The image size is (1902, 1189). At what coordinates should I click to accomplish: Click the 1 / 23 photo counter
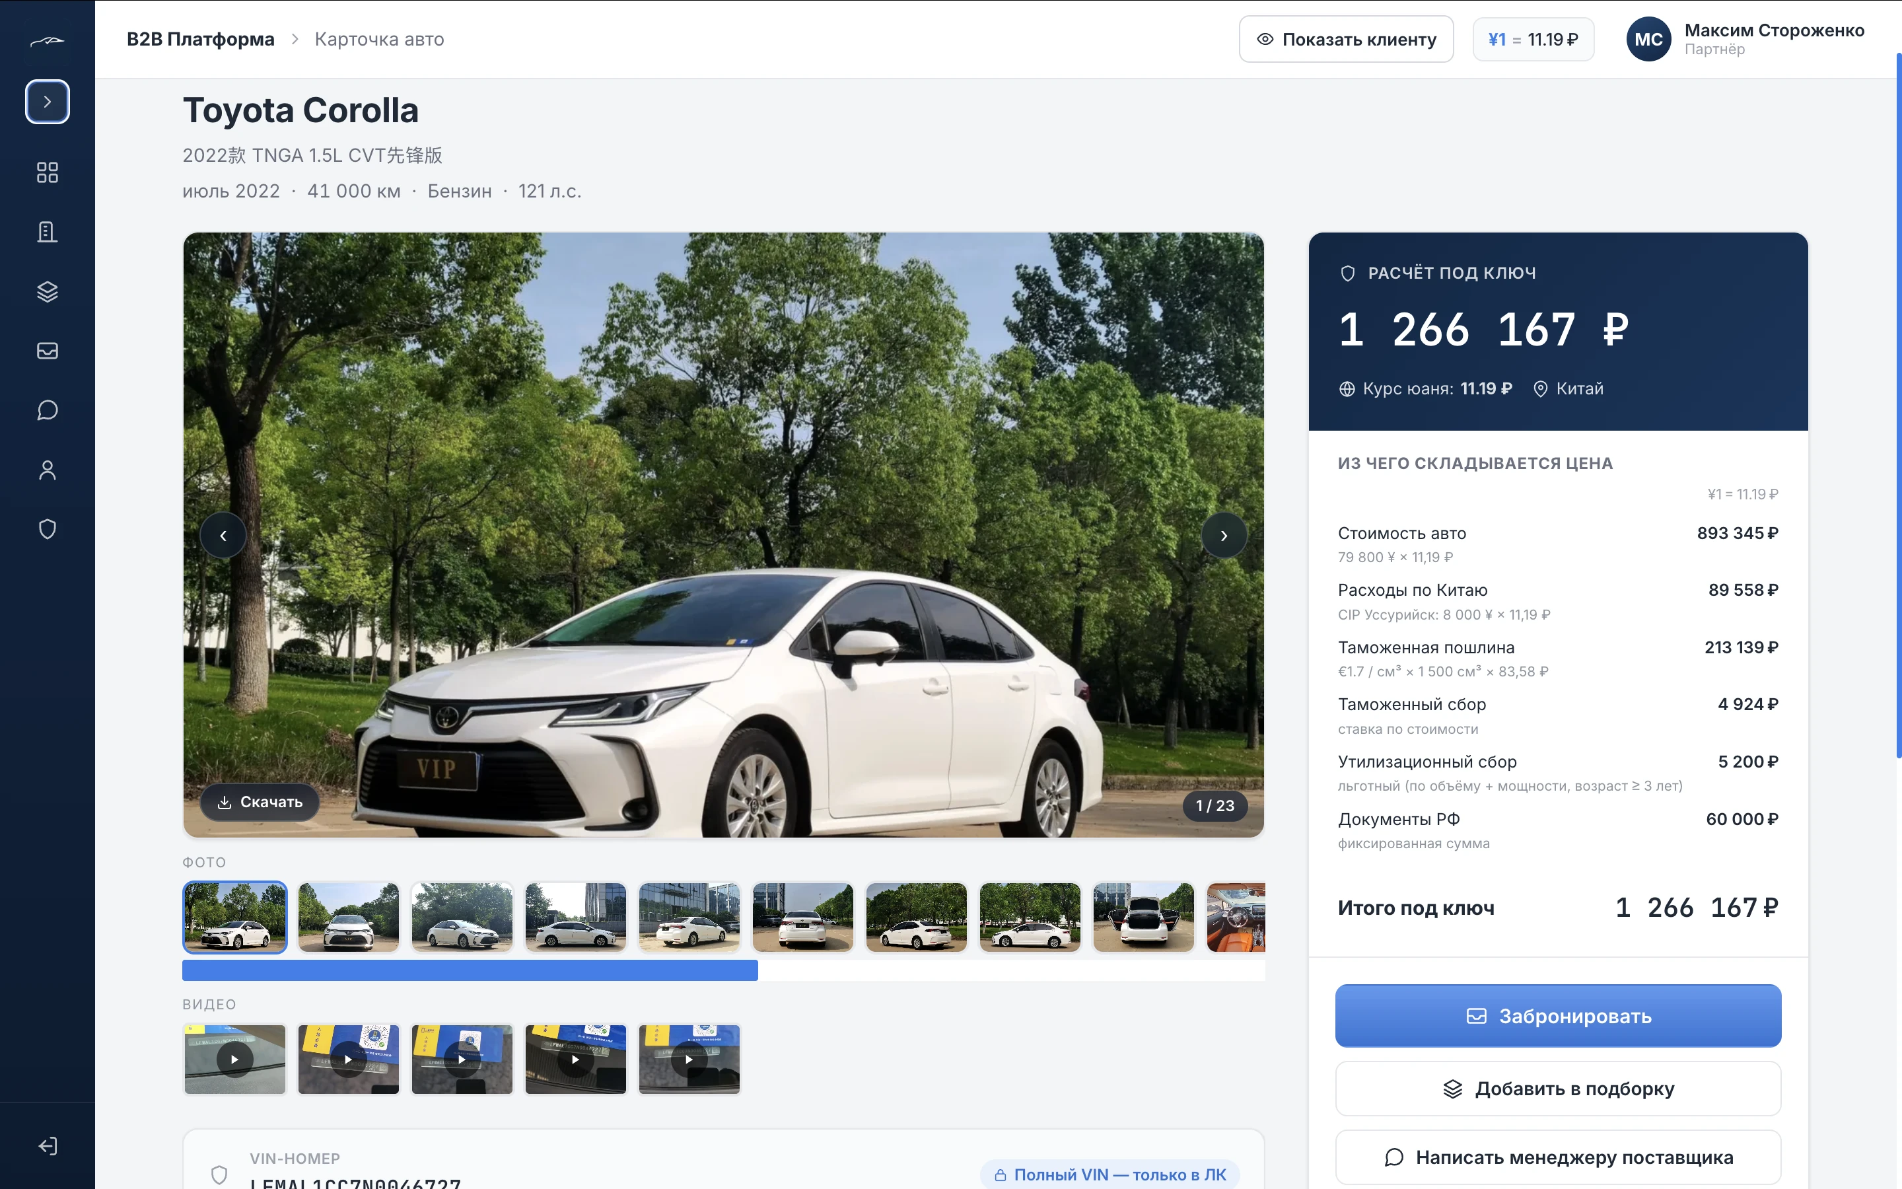pos(1215,805)
